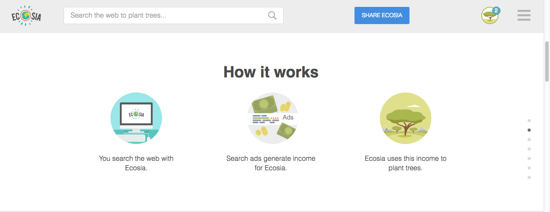Screen dimensions: 550x212
Task: Click the Ecosia logo
Action: 26,15
